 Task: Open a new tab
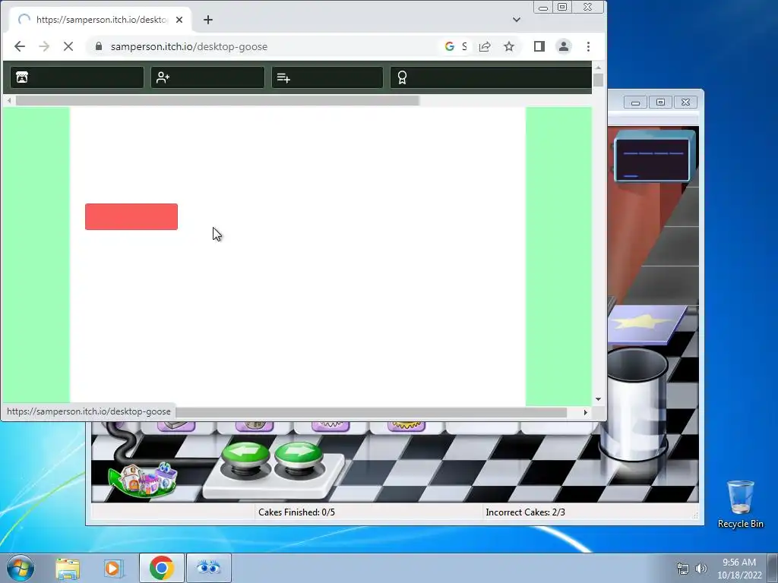point(208,20)
